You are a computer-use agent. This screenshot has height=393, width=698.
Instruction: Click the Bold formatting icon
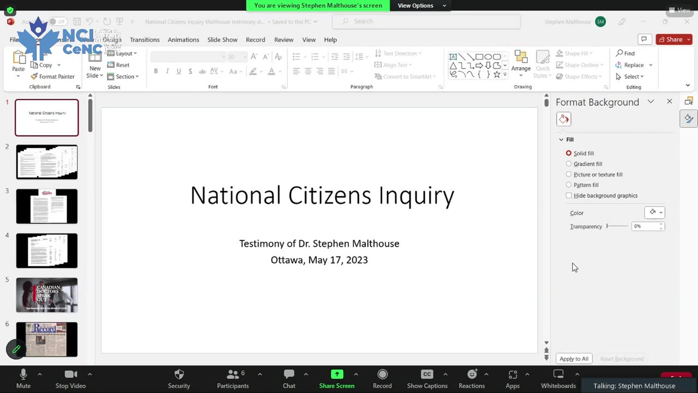[x=156, y=72]
